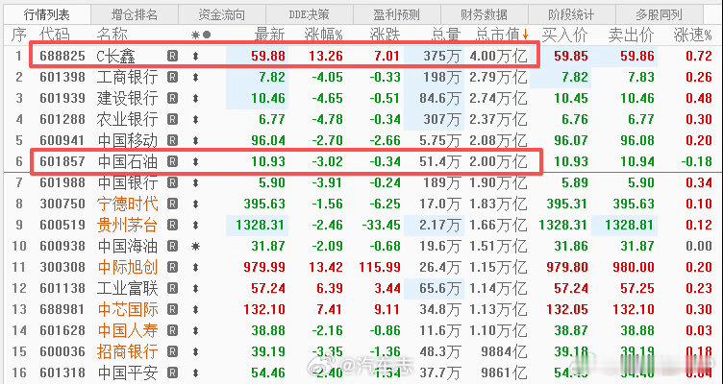The image size is (723, 384).
Task: Switch to the 财务数据 tab
Action: [485, 14]
